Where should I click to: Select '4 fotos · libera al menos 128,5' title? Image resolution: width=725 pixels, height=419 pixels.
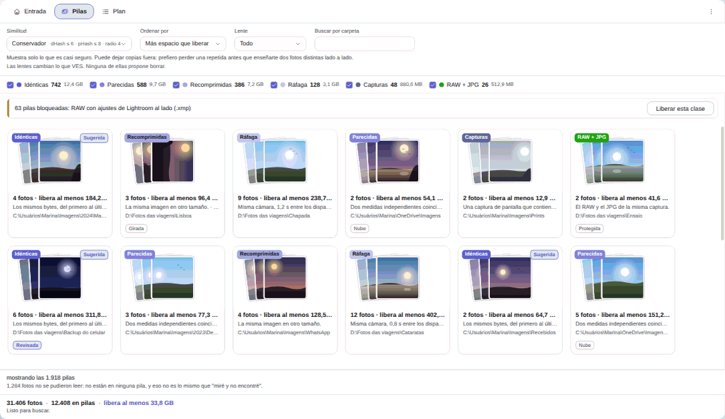click(x=285, y=315)
